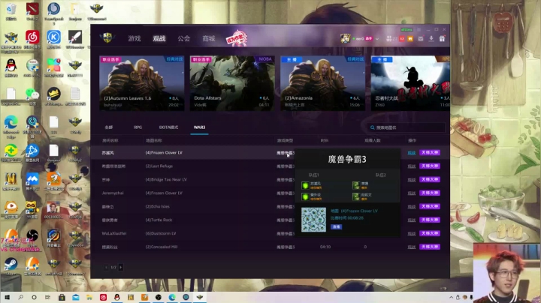The image size is (541, 303).
Task: Click the red calendar 17 icon
Action: [402, 39]
